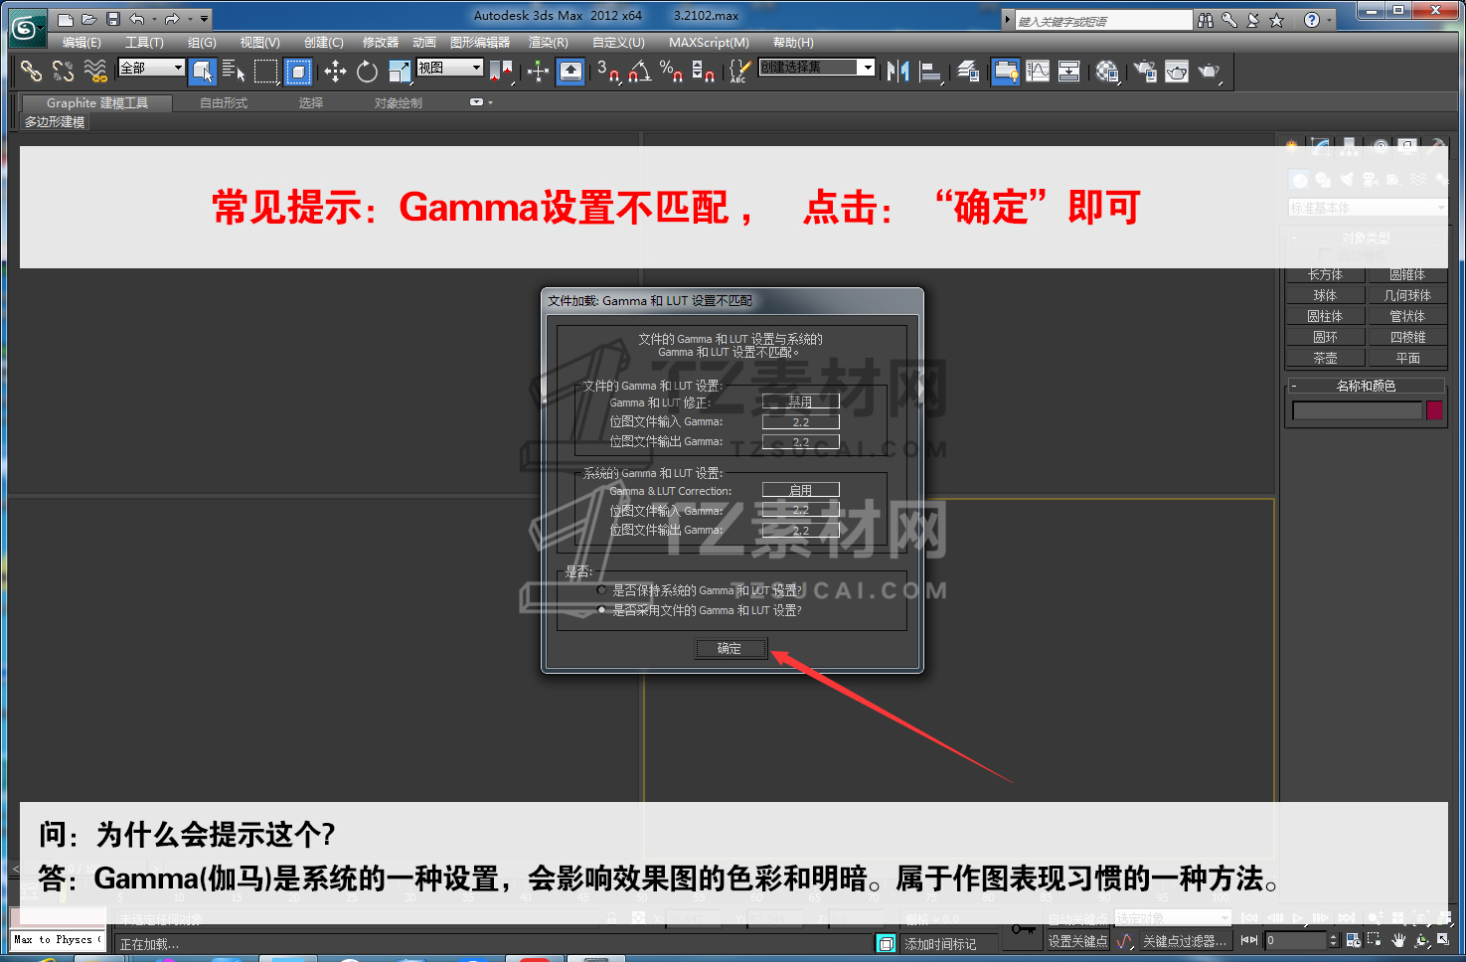Screen dimensions: 1466x962
Task: Toggle the Key Mode button
Action: 1249,940
